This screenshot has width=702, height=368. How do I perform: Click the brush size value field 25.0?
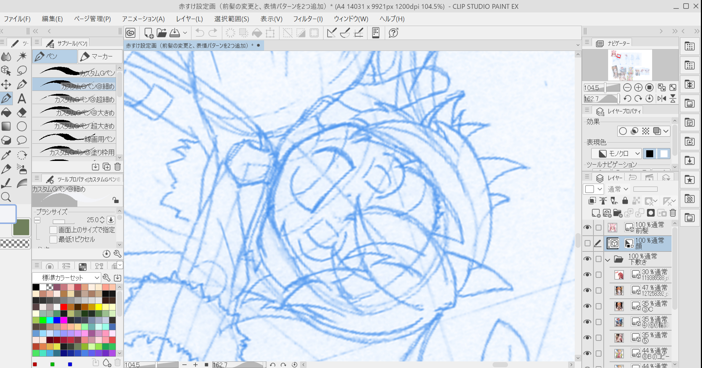pos(93,220)
